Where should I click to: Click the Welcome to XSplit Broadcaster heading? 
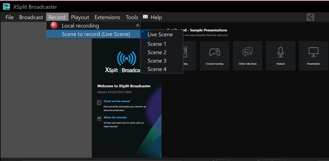tap(124, 86)
